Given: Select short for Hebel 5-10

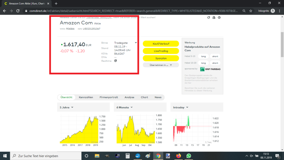Looking at the screenshot, I should click(215, 56).
